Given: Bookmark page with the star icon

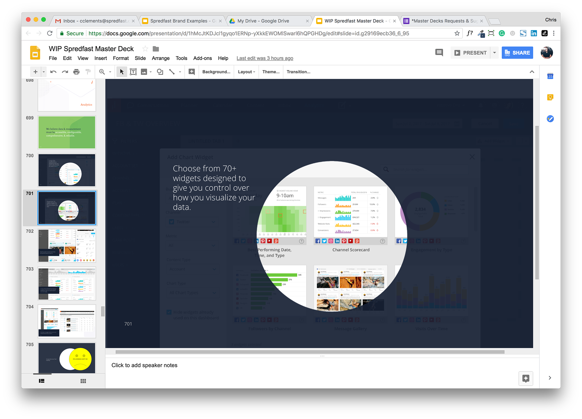Looking at the screenshot, I should coord(457,33).
